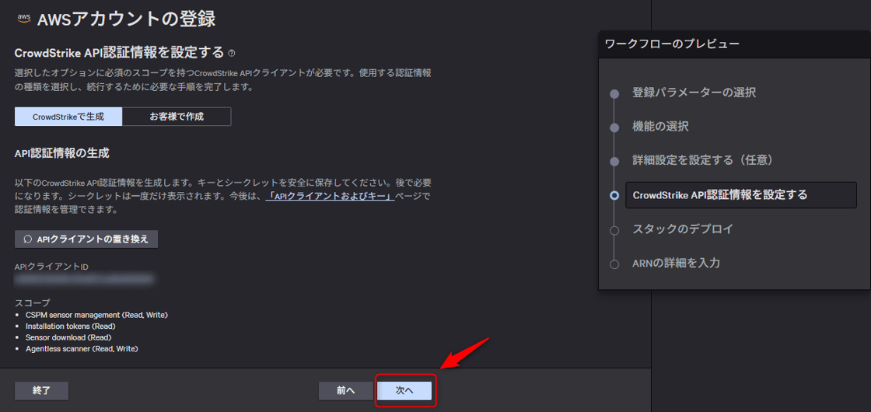The width and height of the screenshot is (871, 412).
Task: Click the ワークフローのプレビュー panel header
Action: [x=734, y=44]
